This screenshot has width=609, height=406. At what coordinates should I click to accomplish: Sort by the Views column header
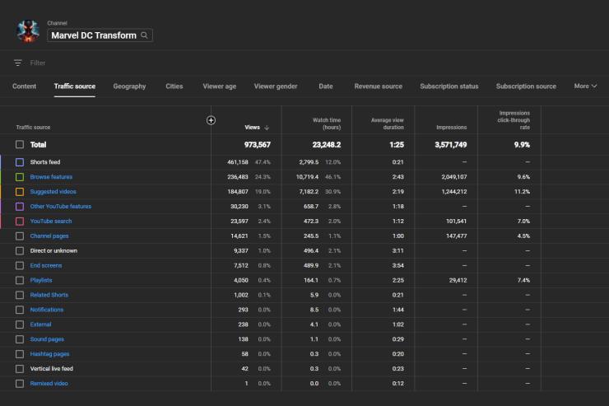tap(252, 128)
